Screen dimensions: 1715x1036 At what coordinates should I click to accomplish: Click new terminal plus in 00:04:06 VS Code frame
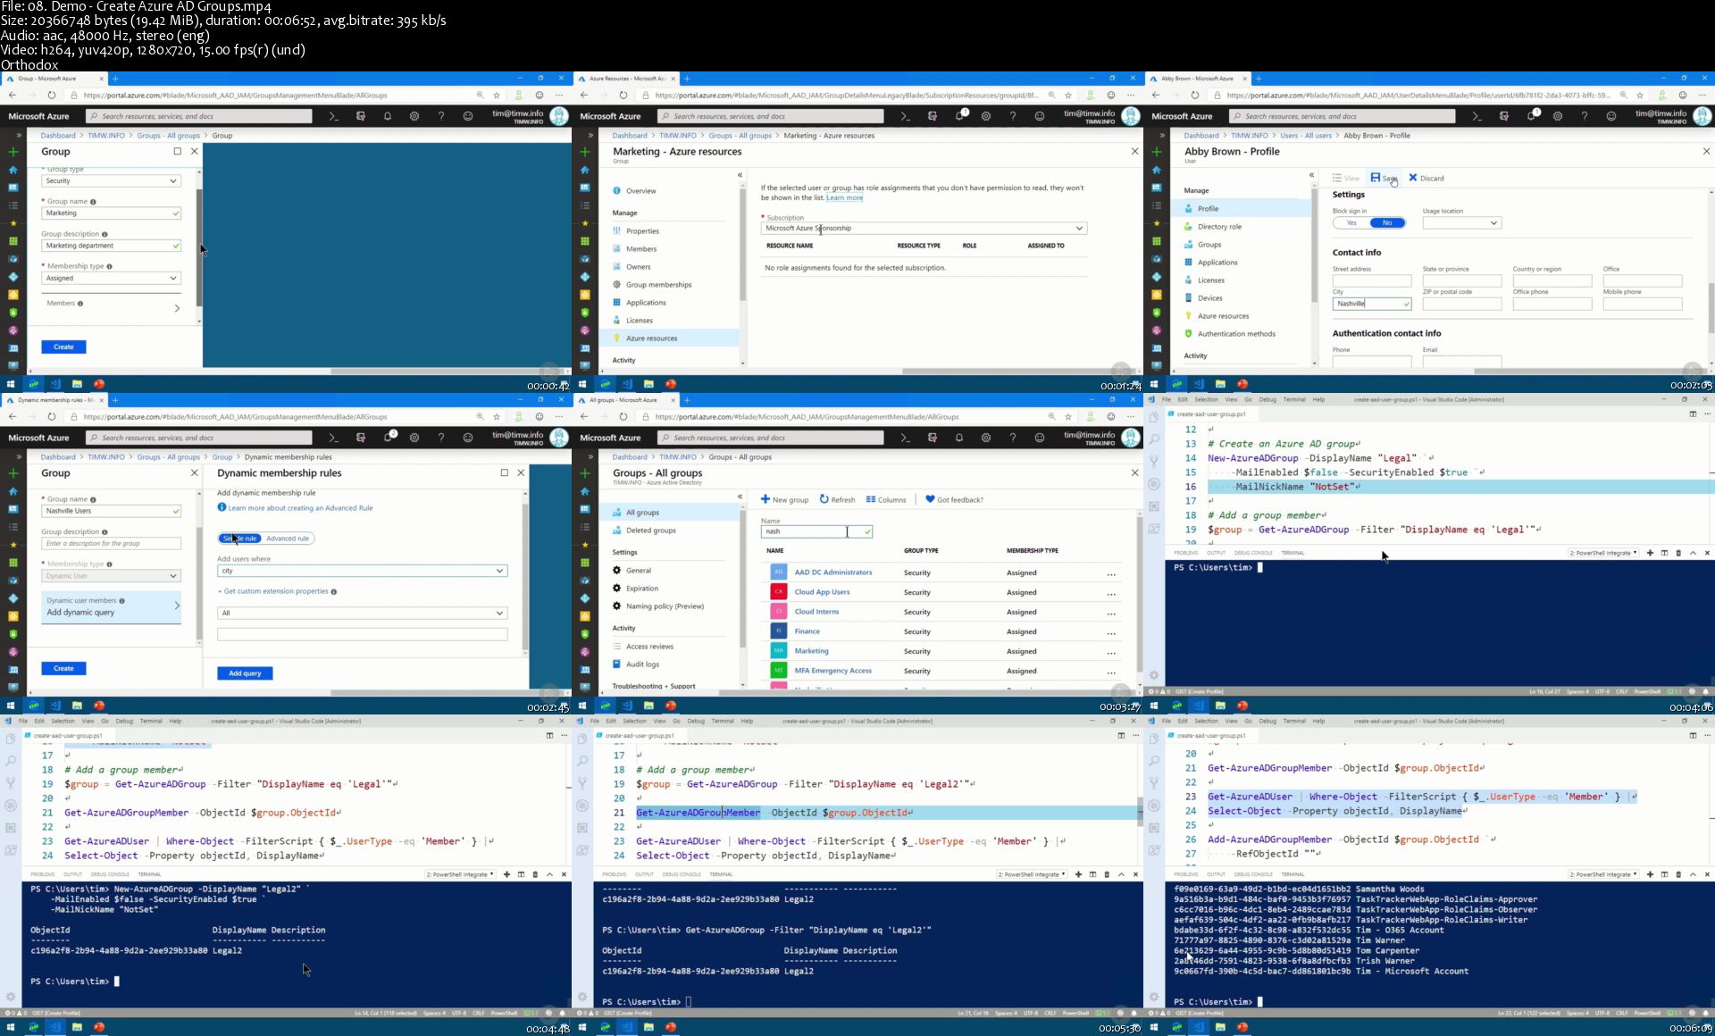1650,553
